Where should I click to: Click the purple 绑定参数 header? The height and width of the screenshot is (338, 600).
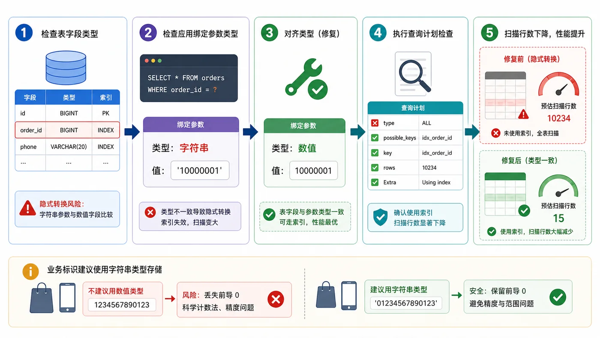click(191, 124)
